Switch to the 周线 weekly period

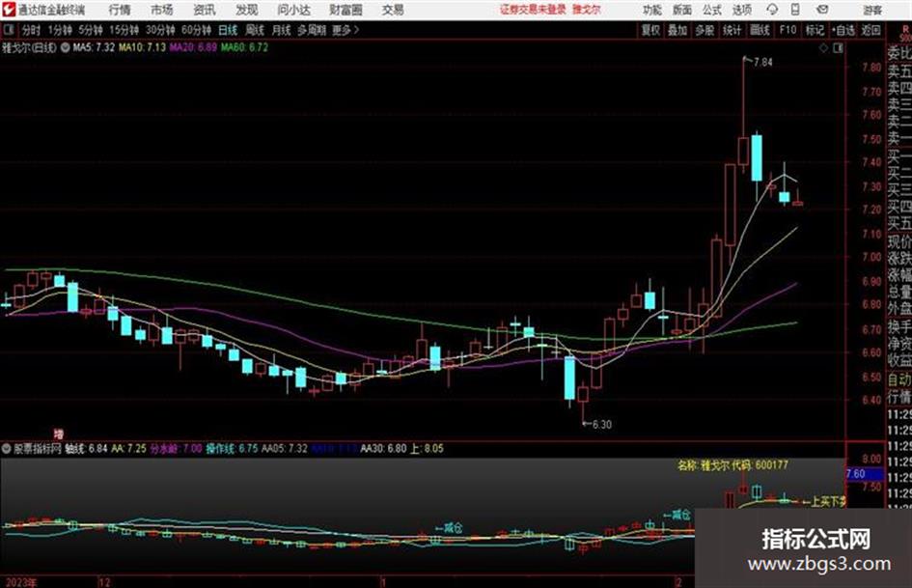(256, 30)
